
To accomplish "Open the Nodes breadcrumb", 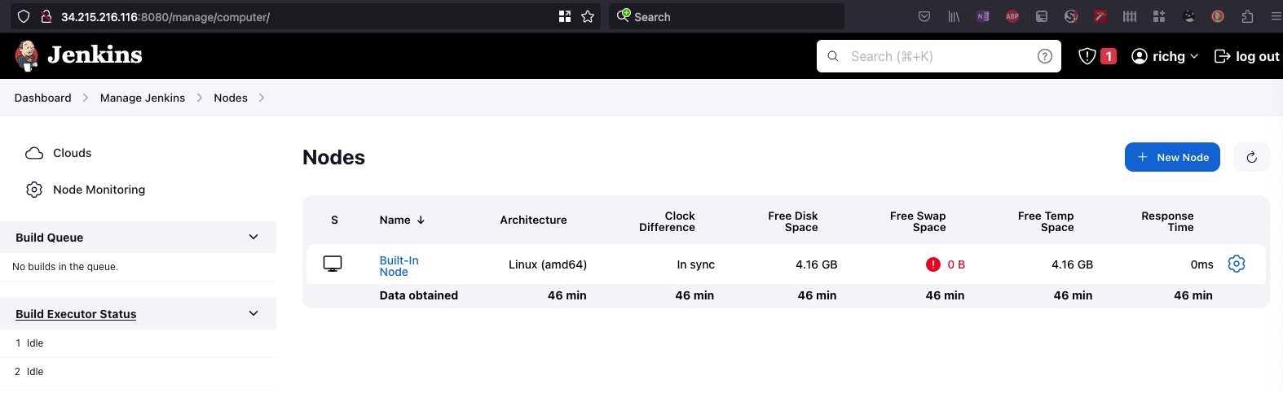I will tap(231, 98).
